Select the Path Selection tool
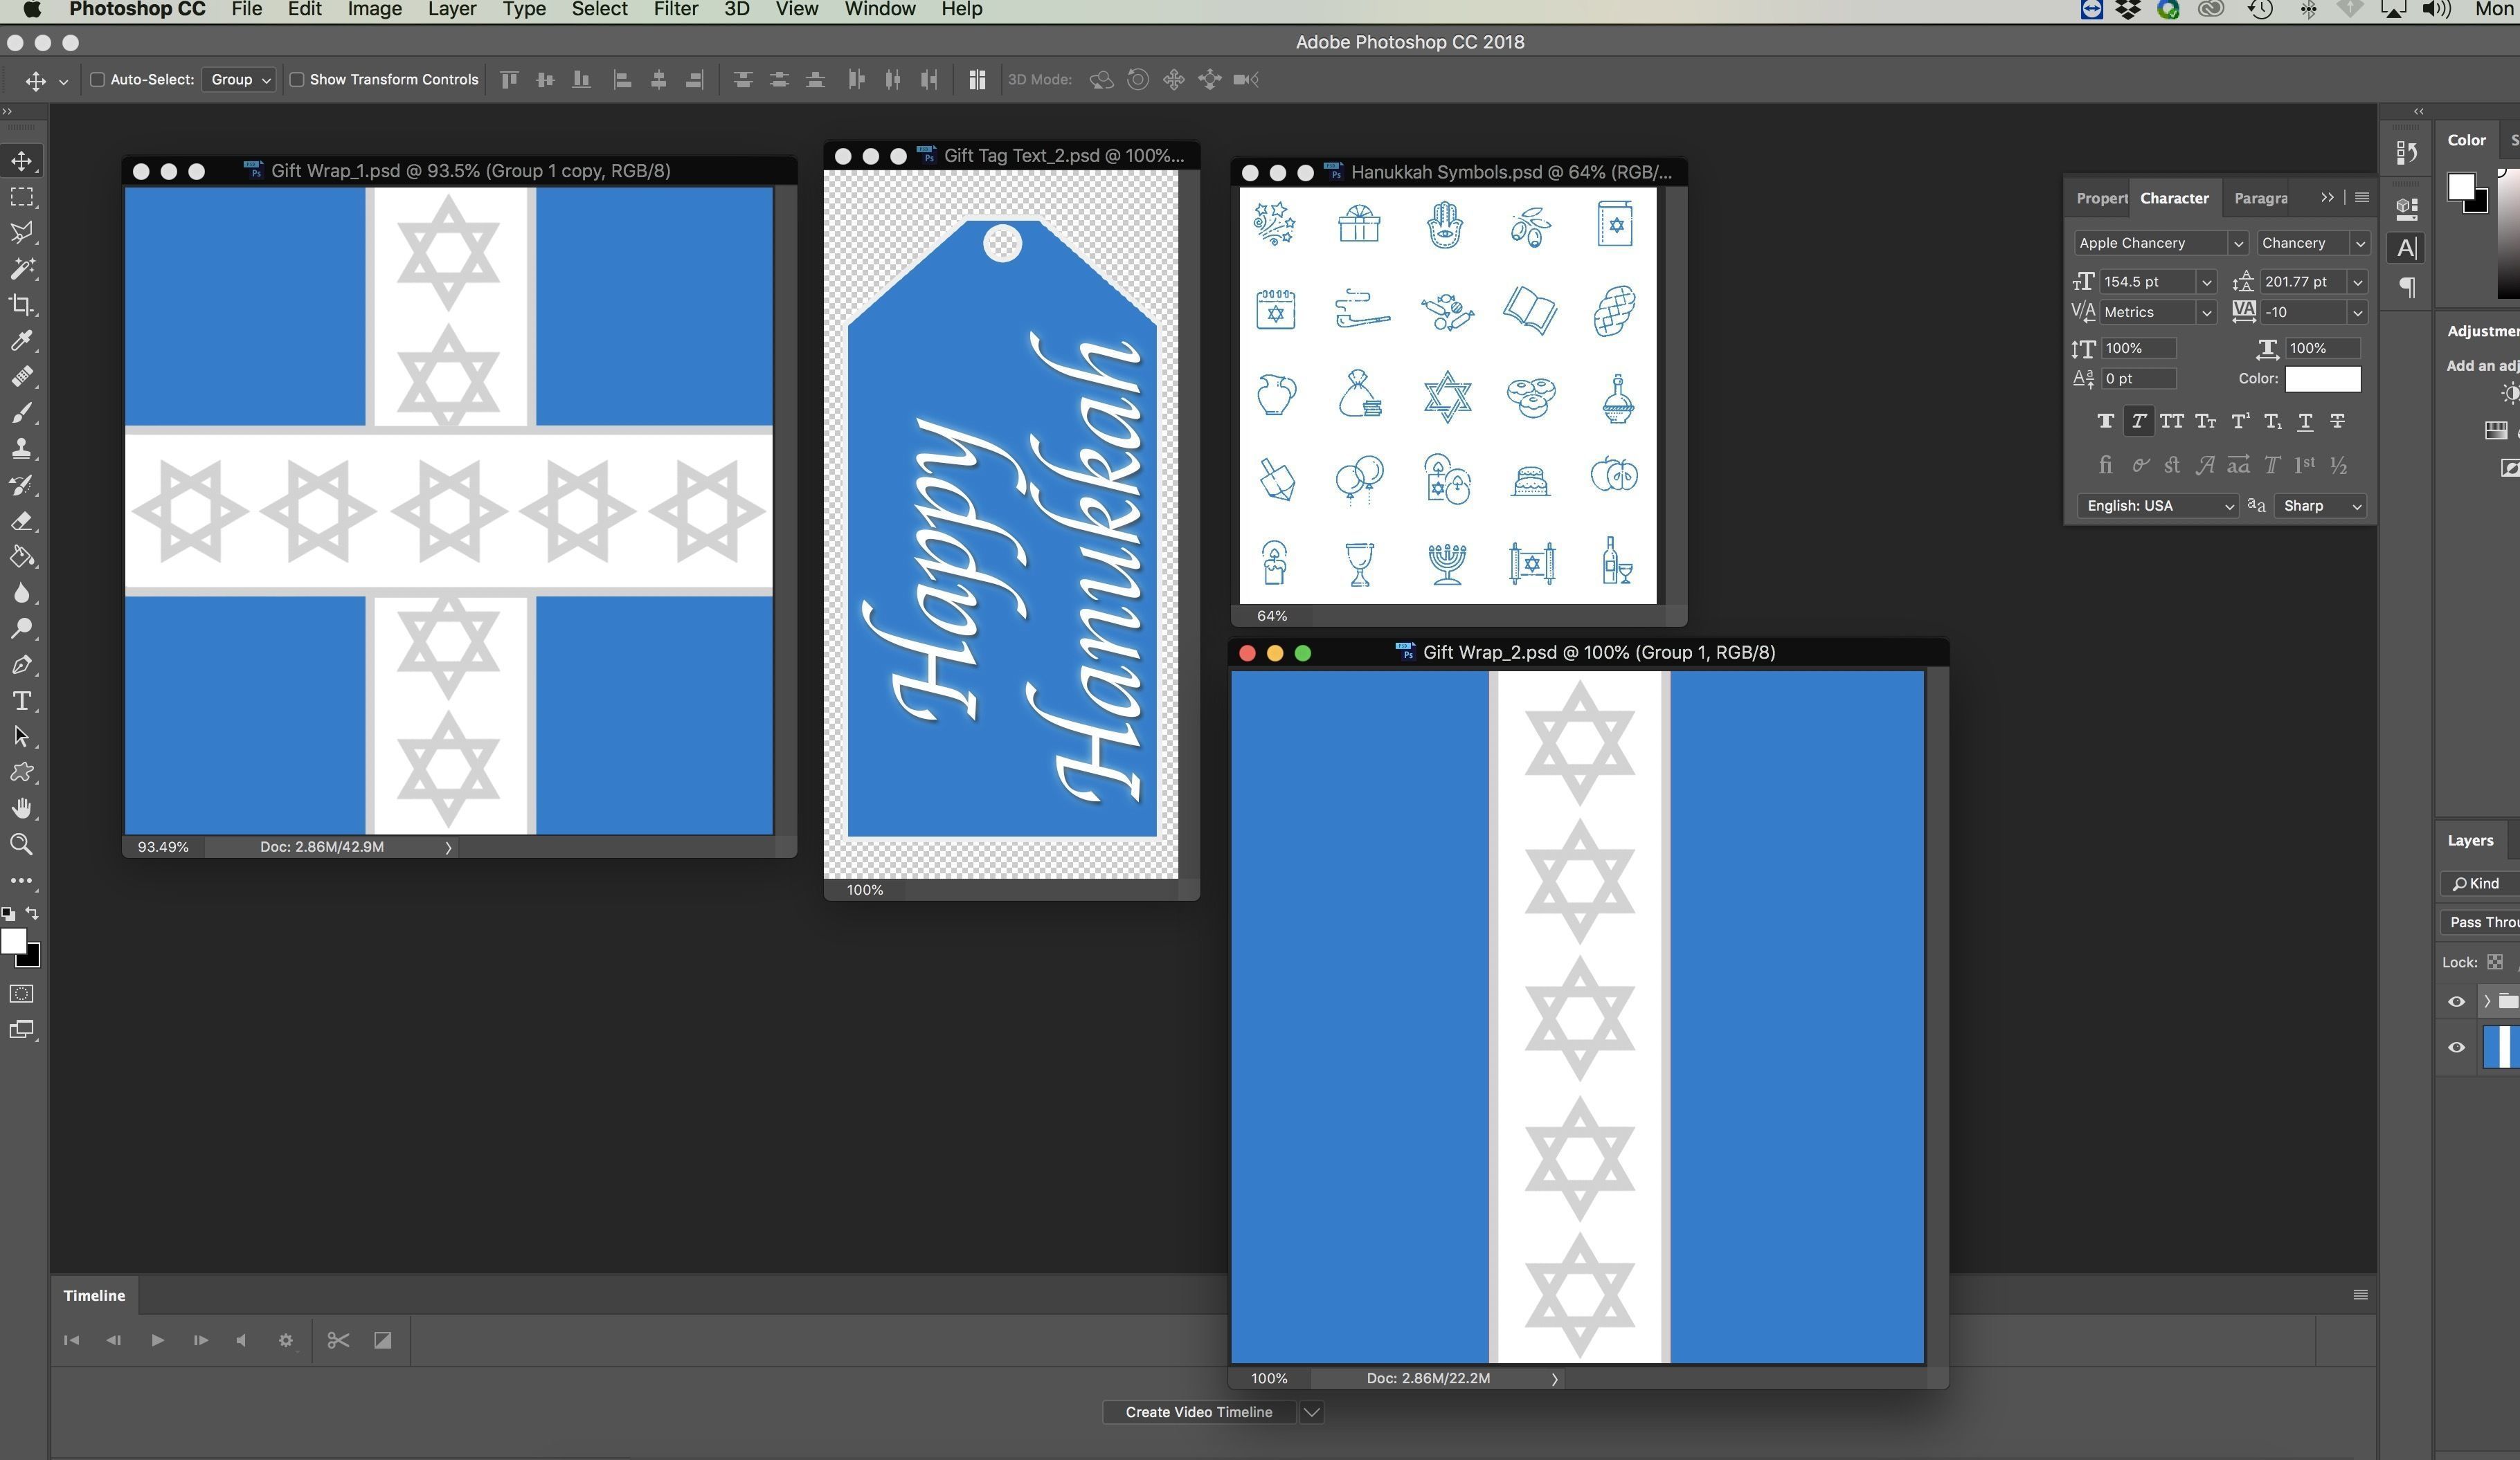Viewport: 2520px width, 1460px height. click(21, 736)
